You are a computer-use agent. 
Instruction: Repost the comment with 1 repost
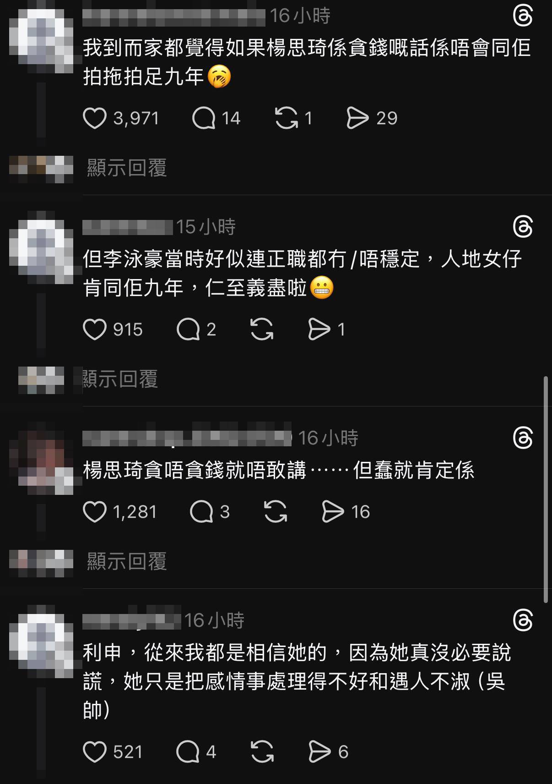click(287, 118)
